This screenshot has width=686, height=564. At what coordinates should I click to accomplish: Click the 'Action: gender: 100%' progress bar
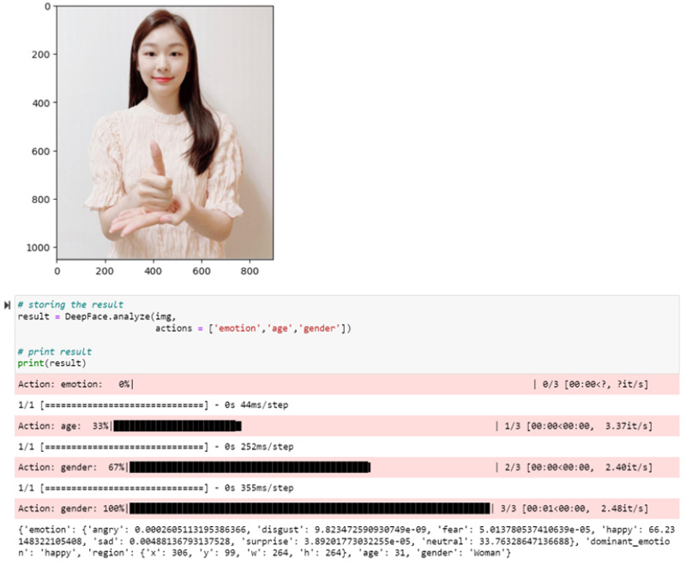coord(310,508)
